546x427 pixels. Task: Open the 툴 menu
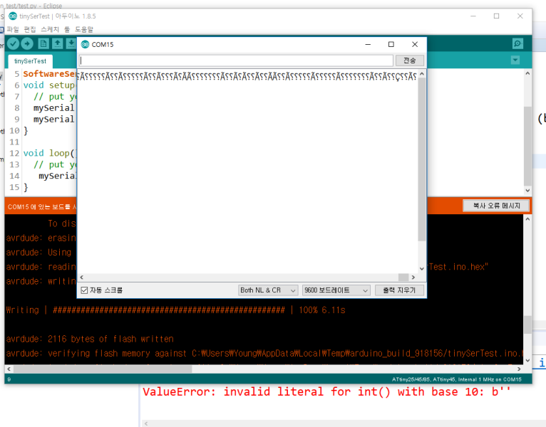(67, 30)
